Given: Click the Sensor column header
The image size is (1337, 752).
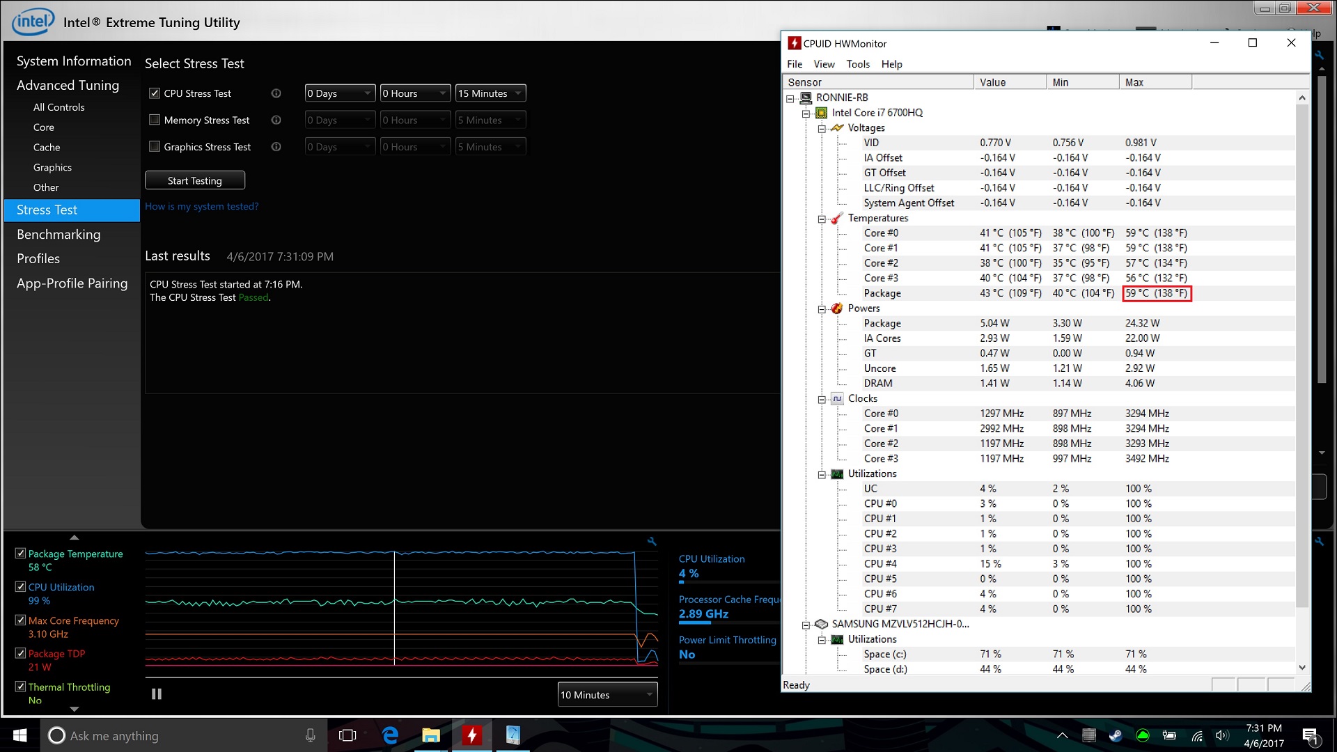Looking at the screenshot, I should [878, 82].
